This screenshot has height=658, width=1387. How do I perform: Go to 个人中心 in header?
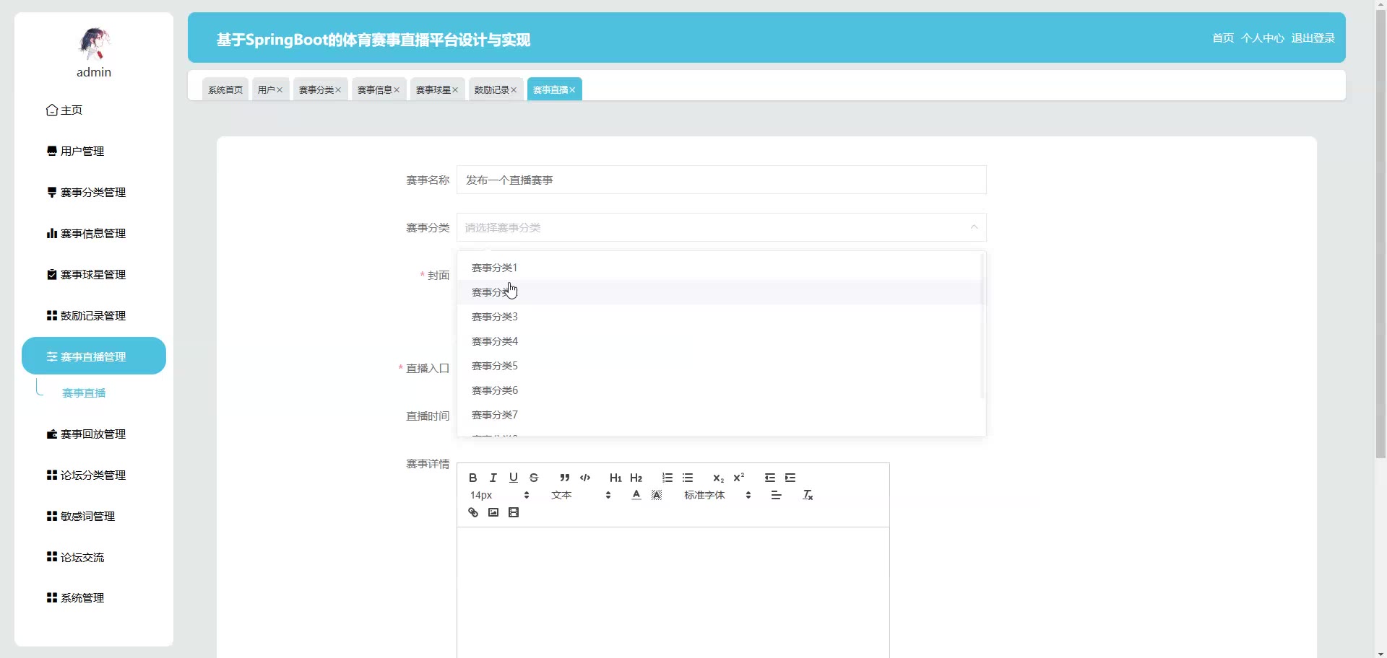pyautogui.click(x=1262, y=38)
